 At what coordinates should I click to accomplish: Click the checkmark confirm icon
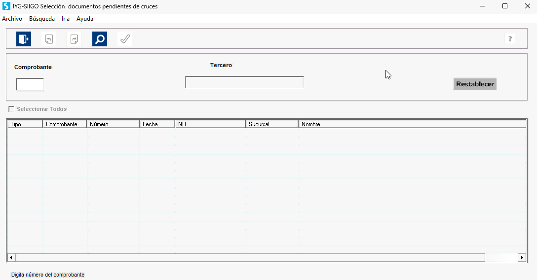(125, 39)
